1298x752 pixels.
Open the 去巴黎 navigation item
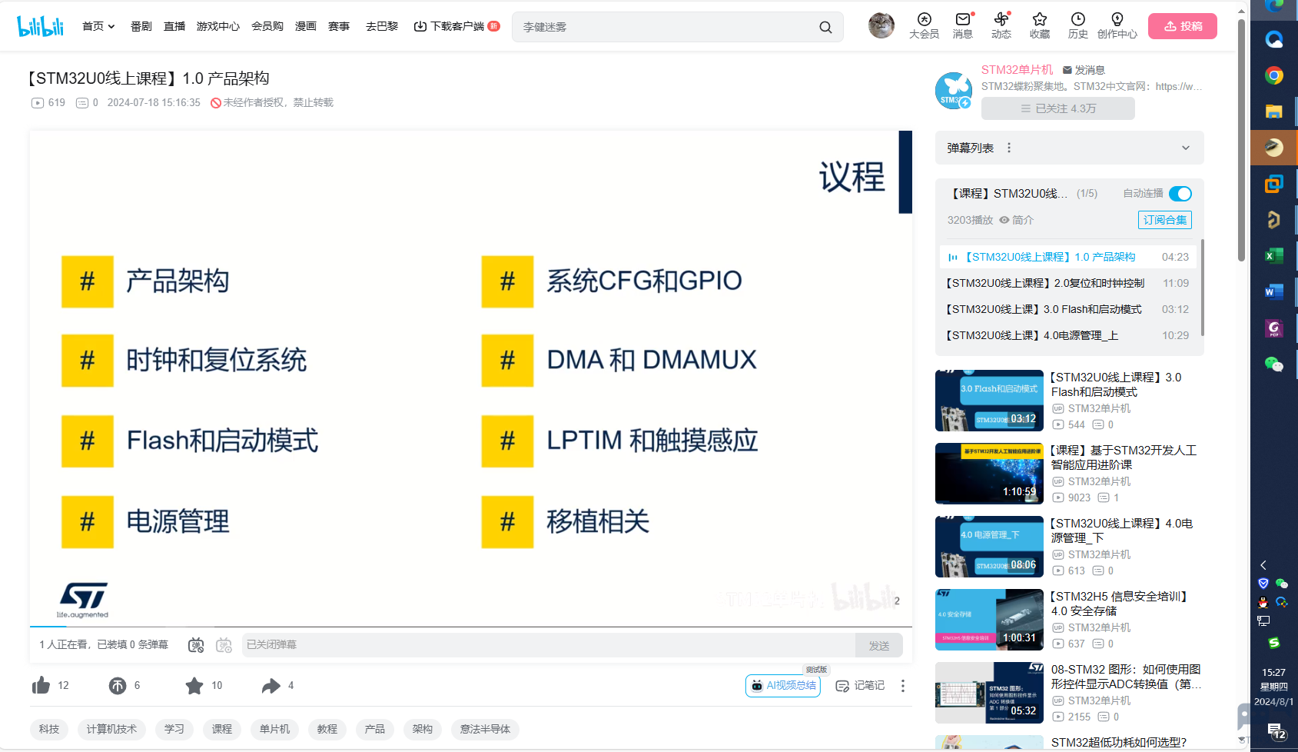382,26
